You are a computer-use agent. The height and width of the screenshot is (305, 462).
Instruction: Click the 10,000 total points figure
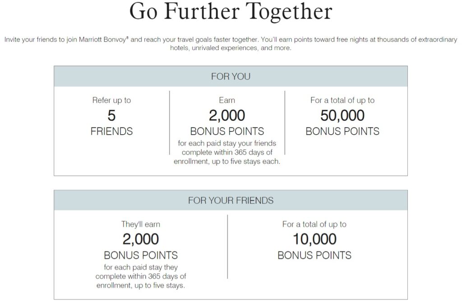point(314,239)
